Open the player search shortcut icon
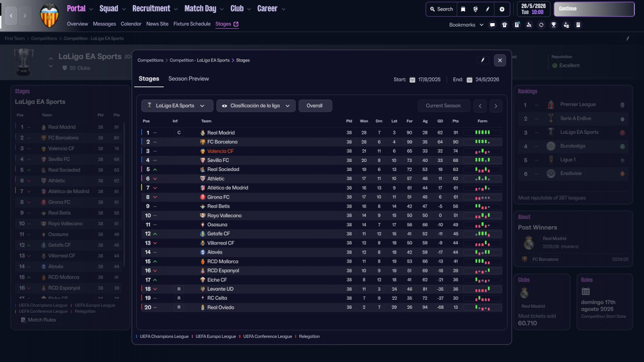The width and height of the screenshot is (644, 362). (x=529, y=25)
